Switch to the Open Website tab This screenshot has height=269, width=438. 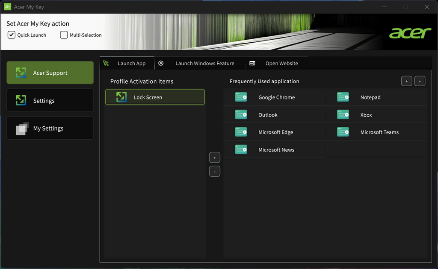(277, 63)
